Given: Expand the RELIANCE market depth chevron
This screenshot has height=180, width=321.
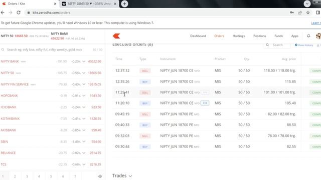Looking at the screenshot, I should (84, 153).
